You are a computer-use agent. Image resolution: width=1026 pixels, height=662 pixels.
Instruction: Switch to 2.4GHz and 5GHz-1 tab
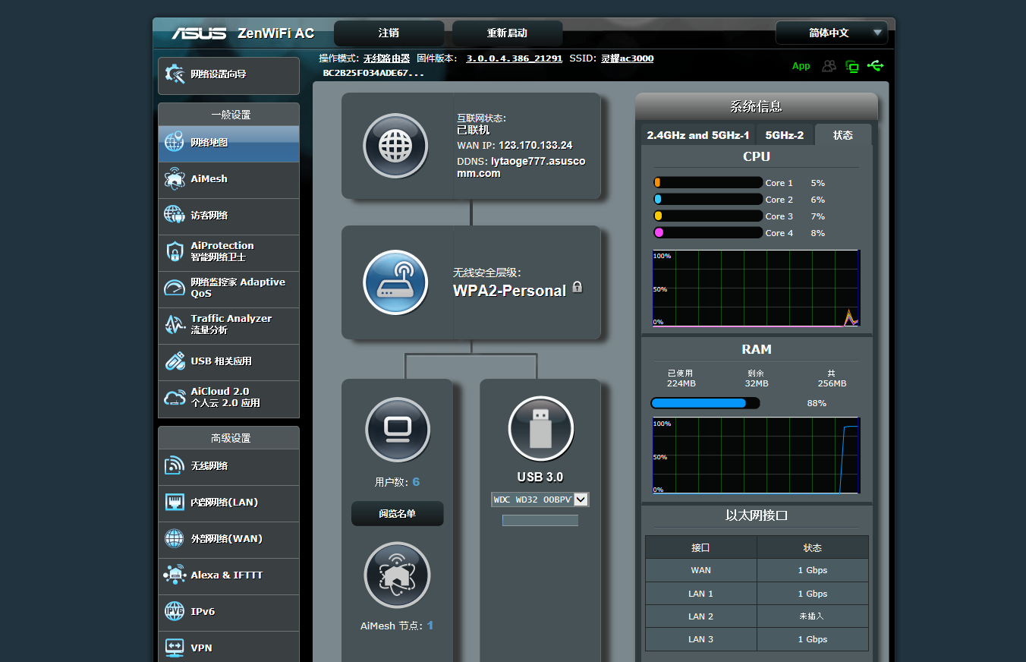(x=698, y=135)
